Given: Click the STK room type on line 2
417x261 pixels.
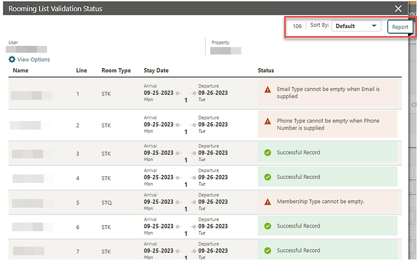Looking at the screenshot, I should tap(106, 125).
